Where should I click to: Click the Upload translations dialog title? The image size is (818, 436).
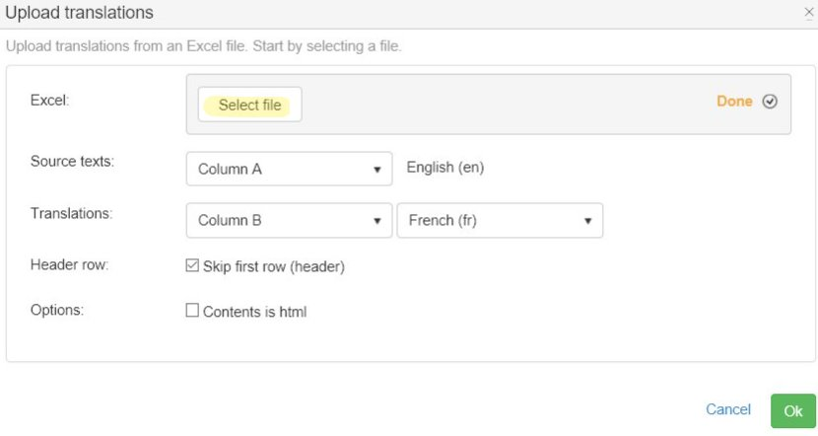pyautogui.click(x=79, y=13)
